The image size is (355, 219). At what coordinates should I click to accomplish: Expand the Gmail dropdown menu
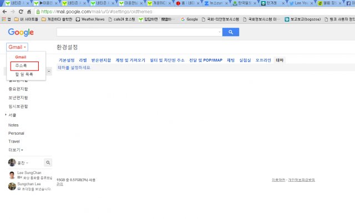[17, 47]
